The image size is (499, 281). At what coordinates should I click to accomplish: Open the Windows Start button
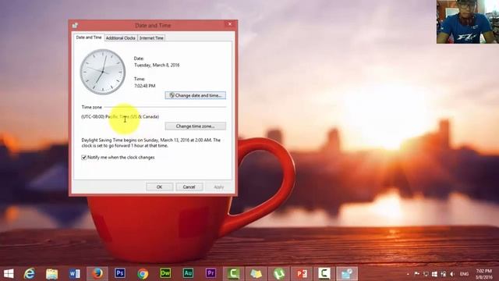9,273
